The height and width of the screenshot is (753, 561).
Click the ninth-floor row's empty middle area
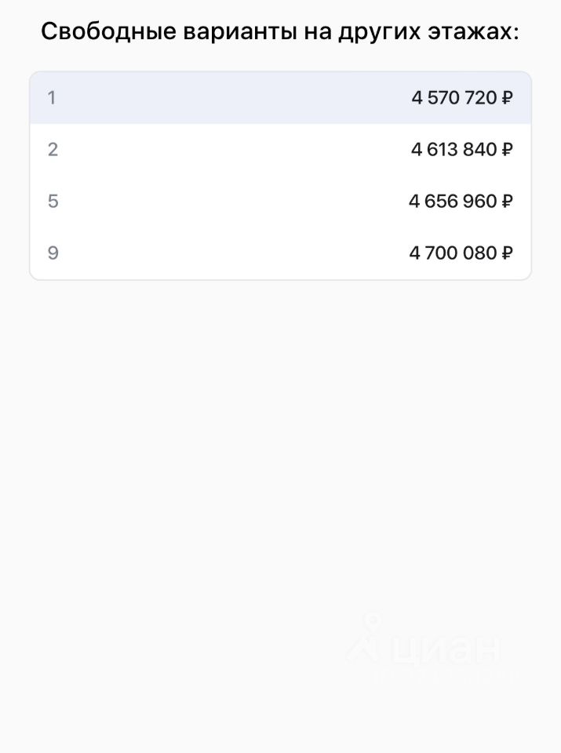[235, 253]
